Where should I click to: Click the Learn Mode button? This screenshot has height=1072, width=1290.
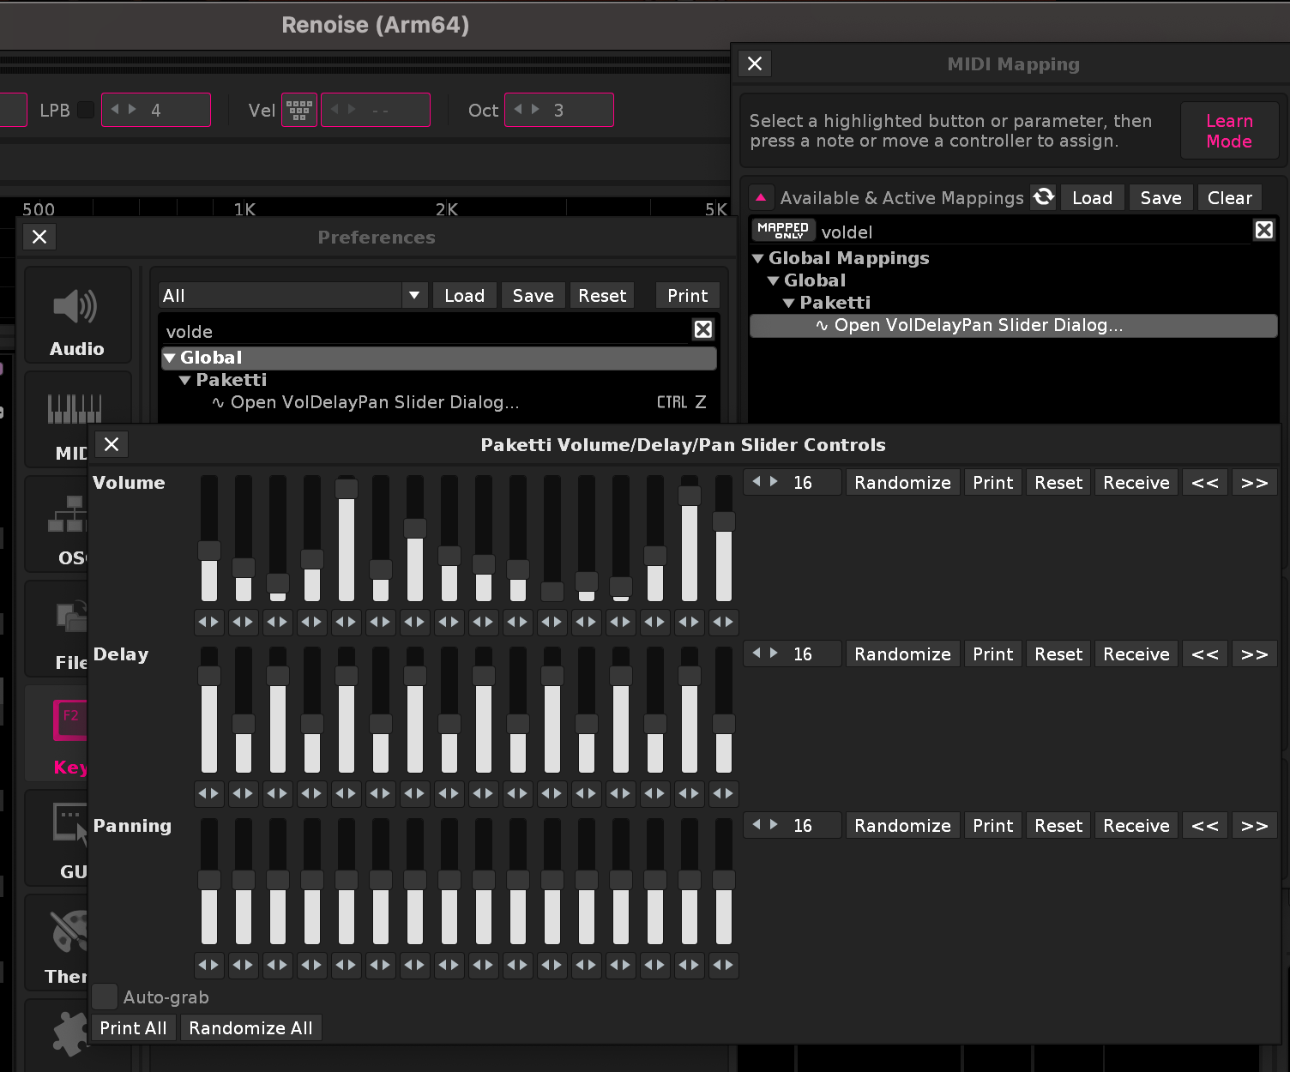coord(1228,131)
